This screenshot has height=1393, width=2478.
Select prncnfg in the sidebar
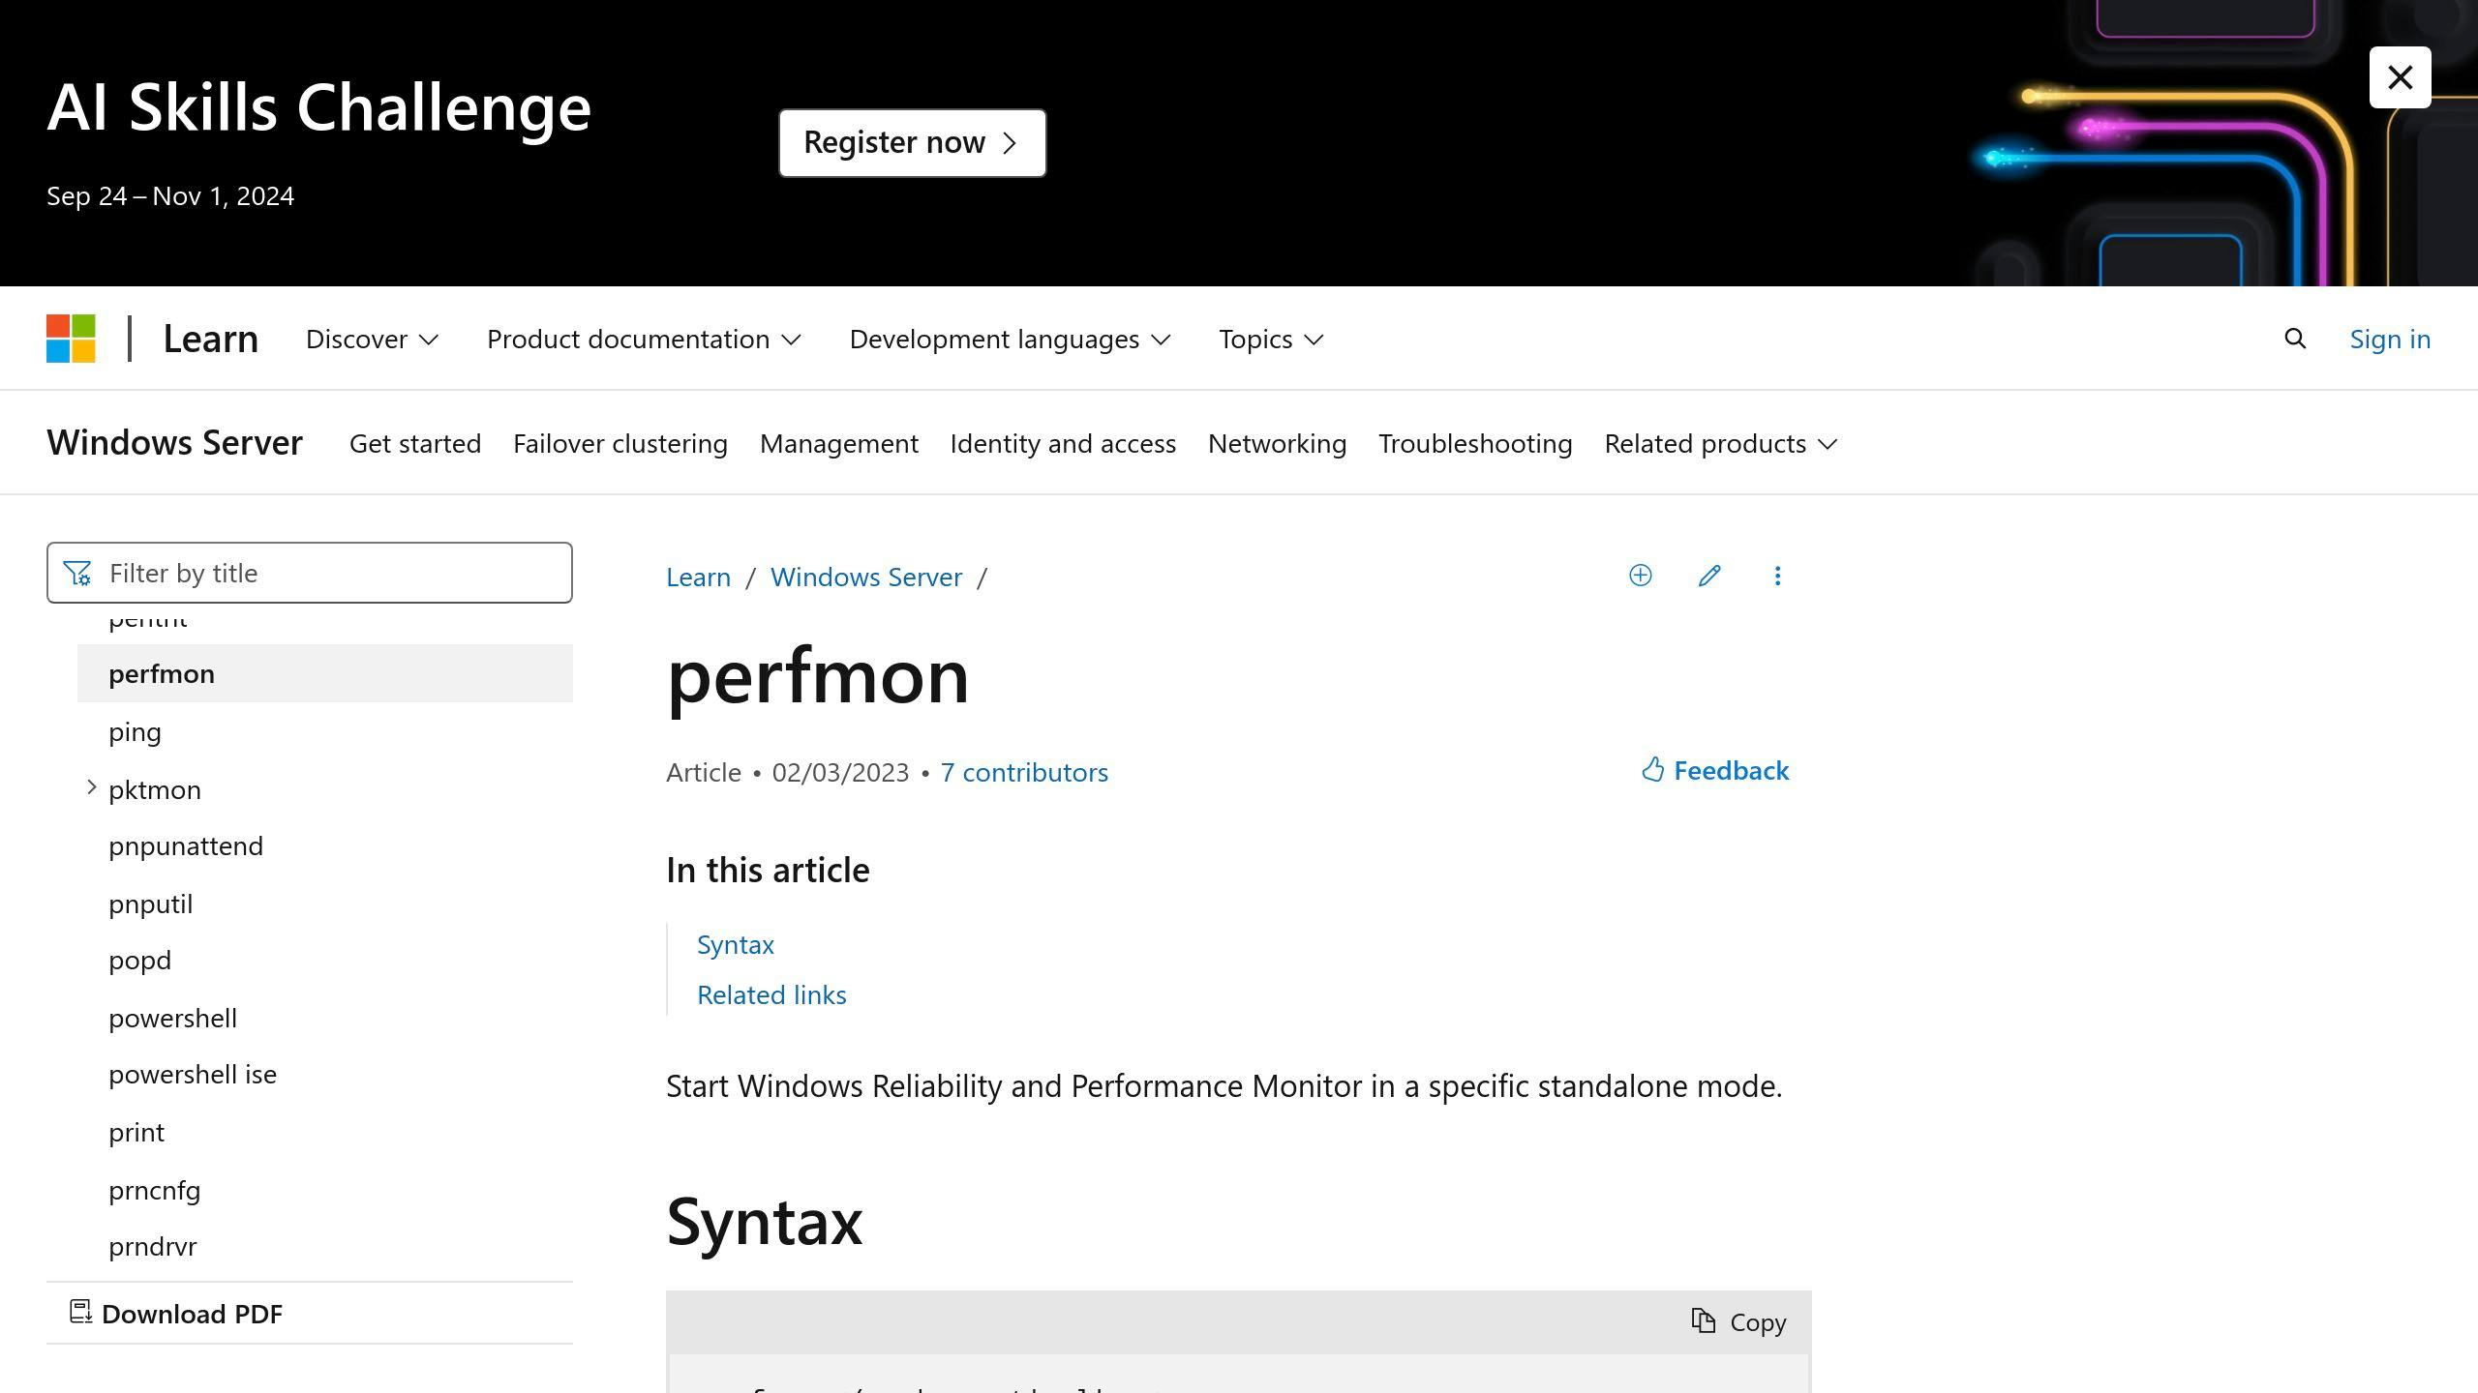pos(325,1190)
